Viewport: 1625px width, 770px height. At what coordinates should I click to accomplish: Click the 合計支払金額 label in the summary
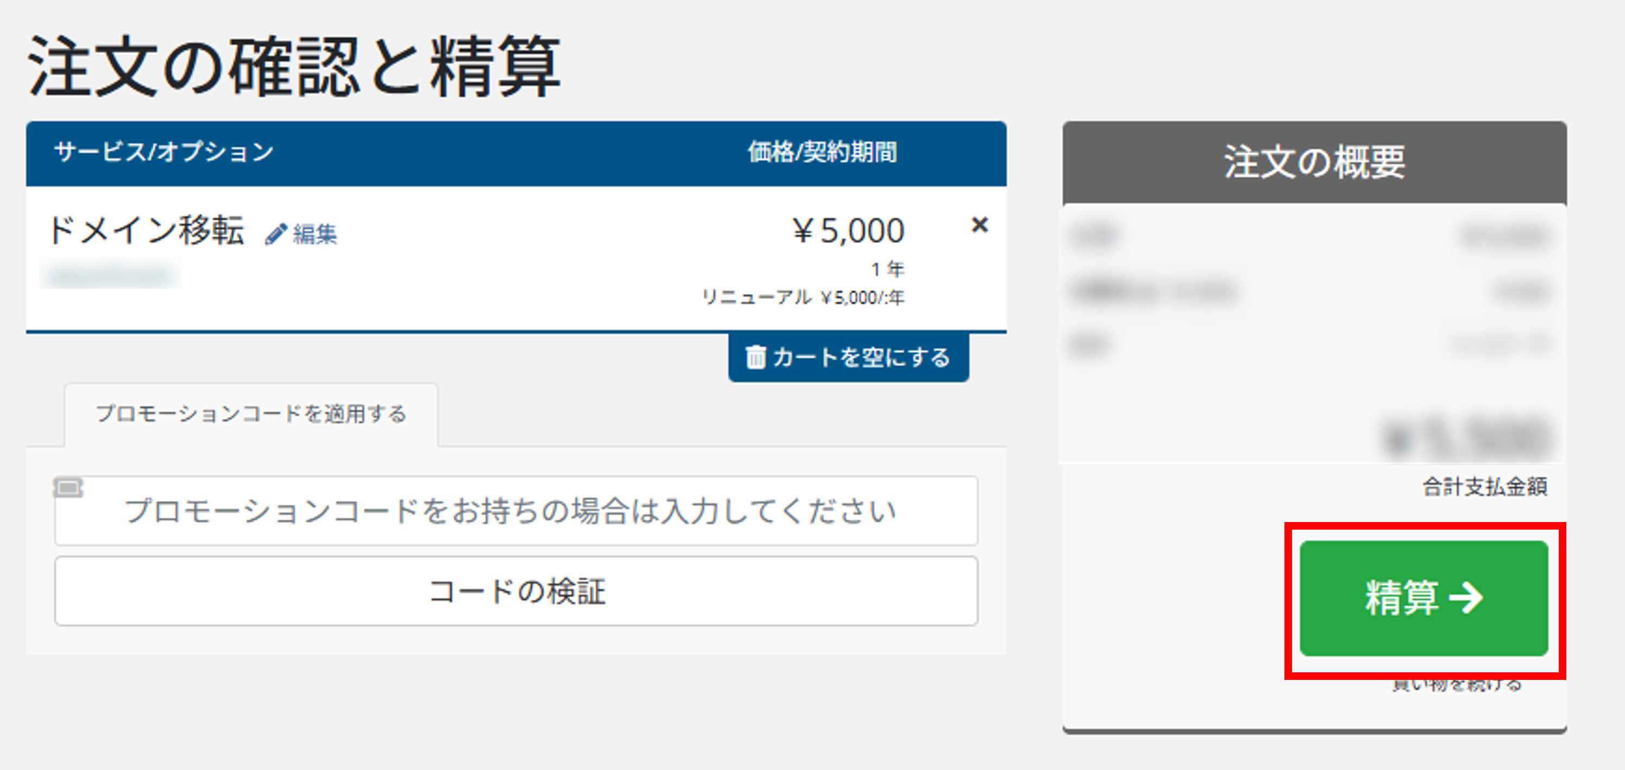pyautogui.click(x=1484, y=486)
